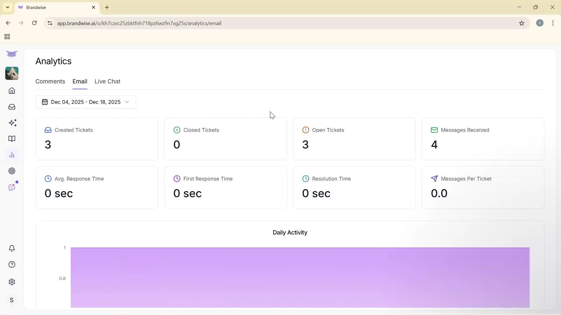Select the Analytics bar chart icon

12,155
